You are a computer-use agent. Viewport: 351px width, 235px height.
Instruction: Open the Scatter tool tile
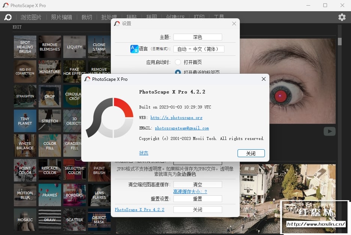click(75, 220)
